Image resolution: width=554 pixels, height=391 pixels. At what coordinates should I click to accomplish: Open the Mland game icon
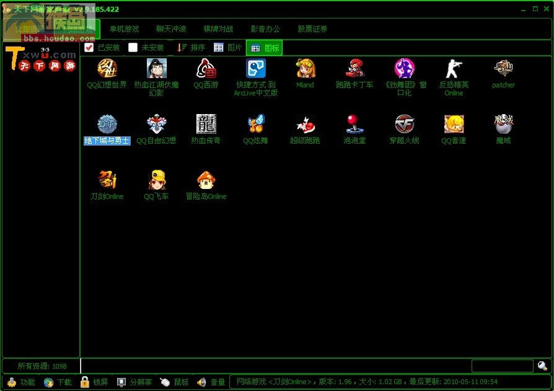point(306,69)
